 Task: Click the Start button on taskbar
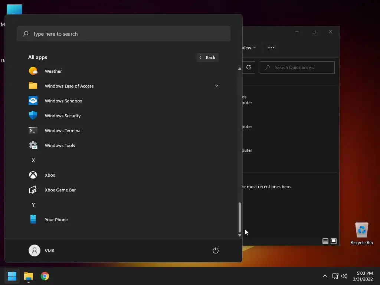click(x=12, y=276)
